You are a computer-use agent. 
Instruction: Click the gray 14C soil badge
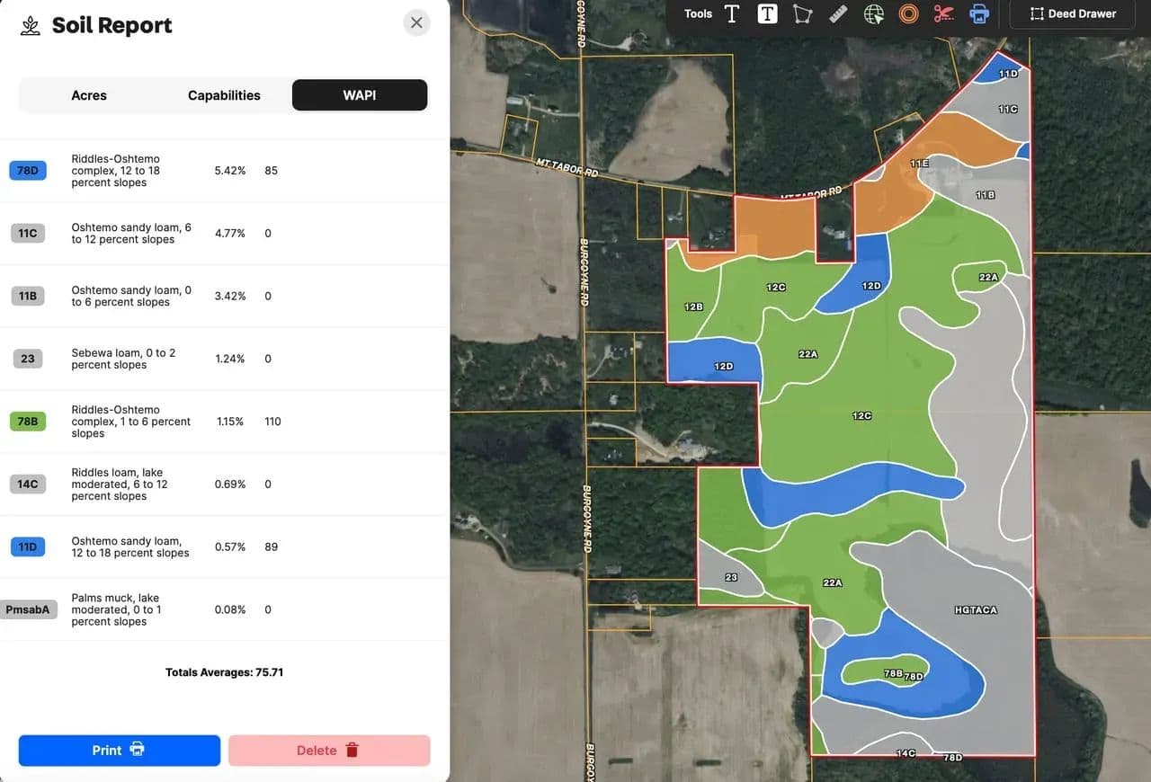28,484
